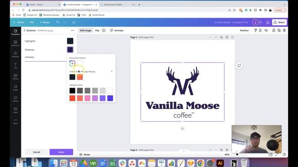Open the Photos sidebar panel
Viewport: 298px width, 167px height.
[x=15, y=77]
